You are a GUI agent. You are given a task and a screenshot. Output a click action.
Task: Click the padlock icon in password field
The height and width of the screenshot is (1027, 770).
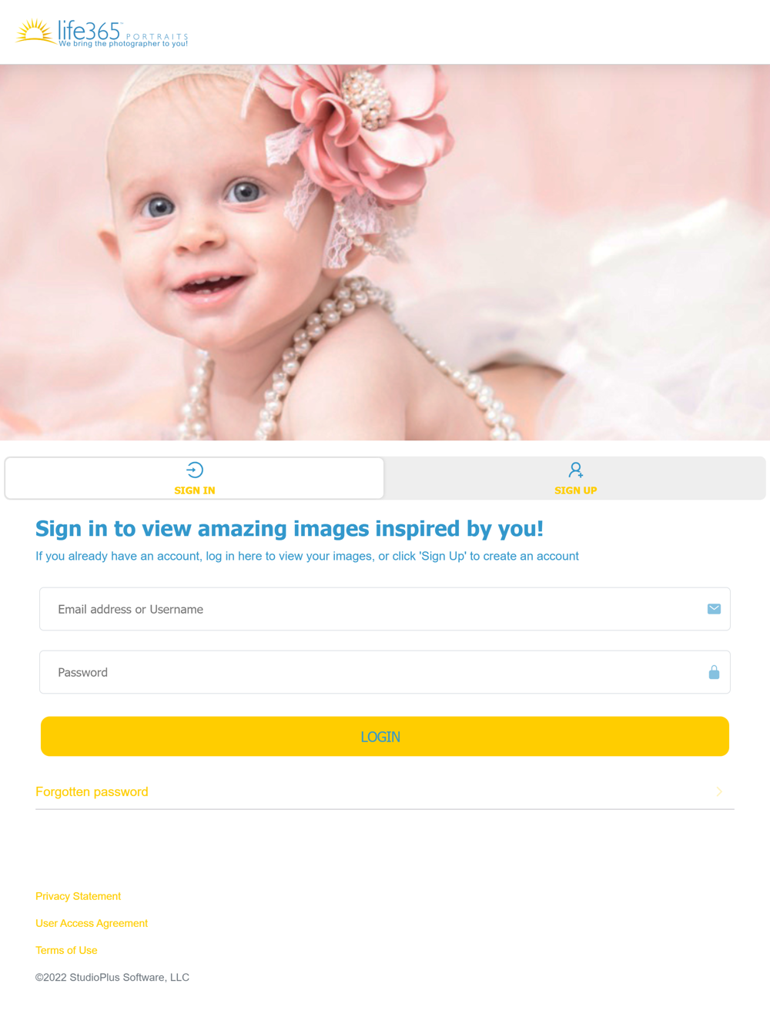(714, 672)
